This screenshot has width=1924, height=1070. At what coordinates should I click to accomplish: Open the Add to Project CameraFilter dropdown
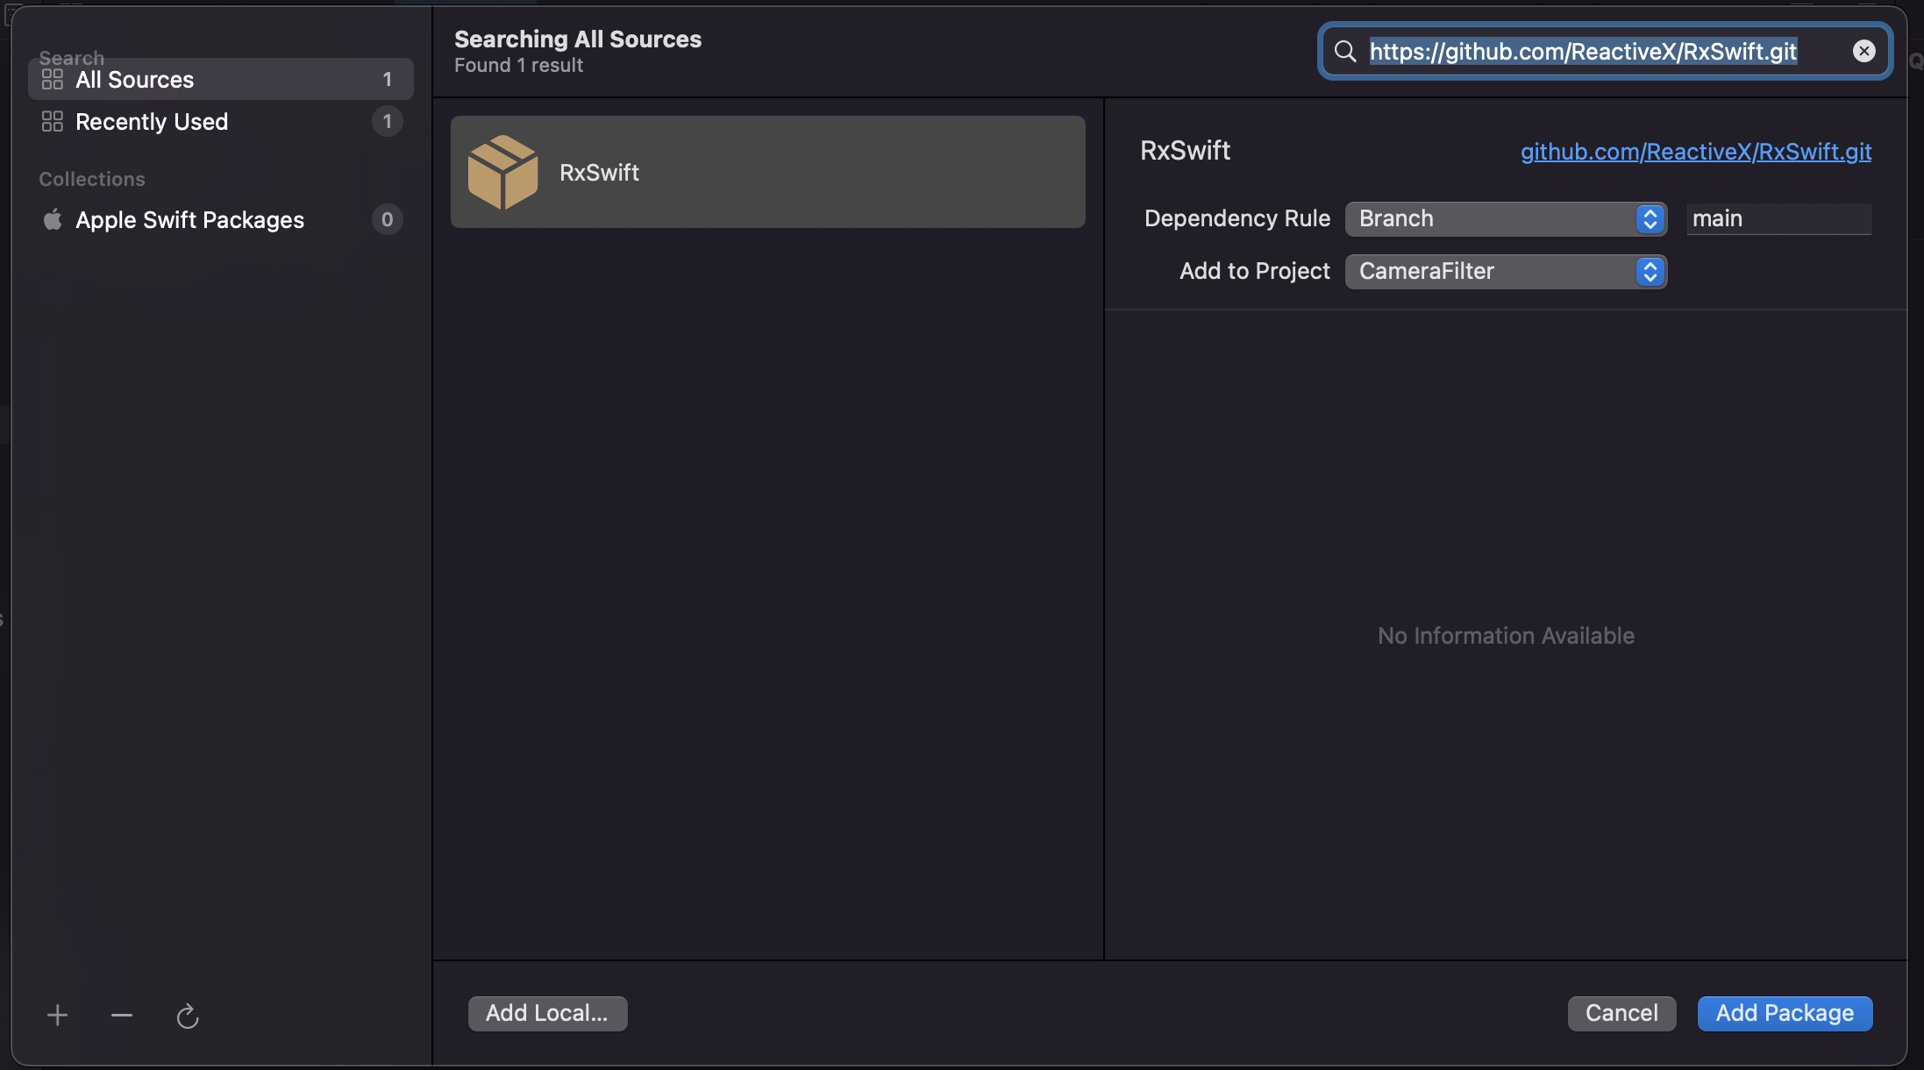coord(1506,271)
